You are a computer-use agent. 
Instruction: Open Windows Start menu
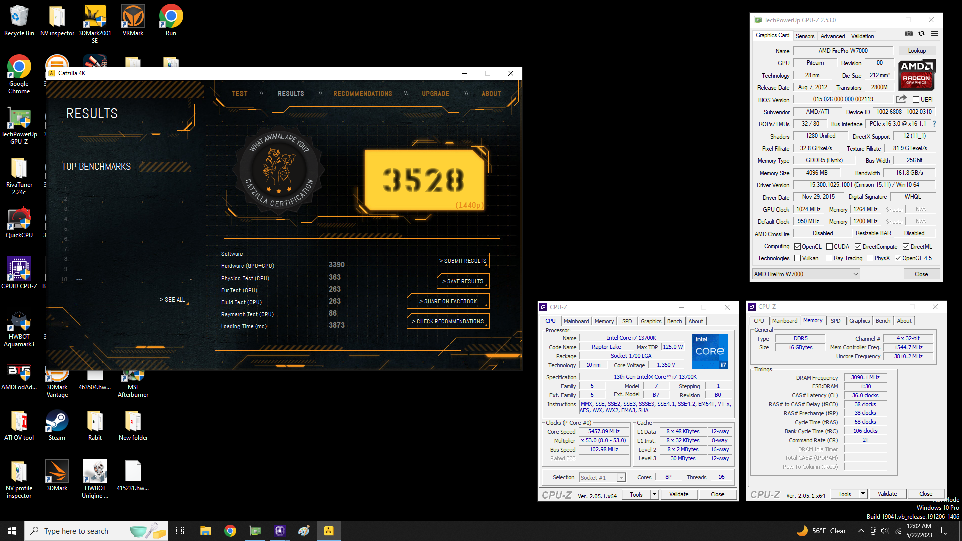(12, 531)
